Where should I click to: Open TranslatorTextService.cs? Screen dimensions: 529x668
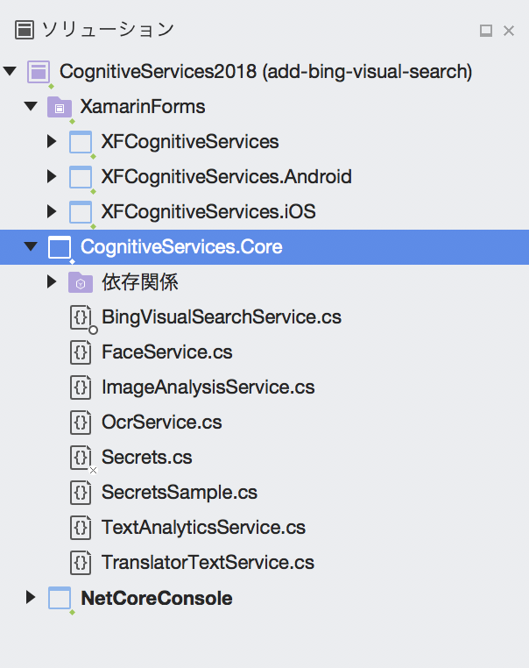(208, 563)
